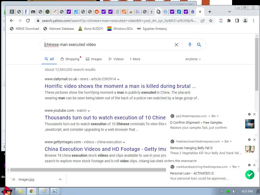Open a new browser tab with plus
Screen dimensions: 260x195
click(209, 12)
